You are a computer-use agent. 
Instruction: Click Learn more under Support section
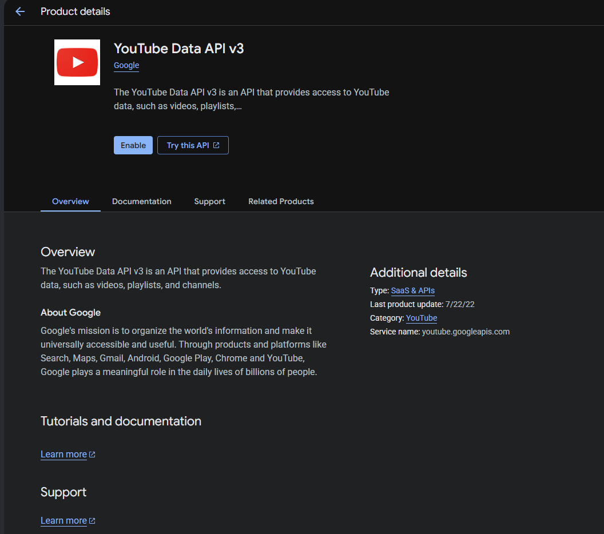click(64, 520)
